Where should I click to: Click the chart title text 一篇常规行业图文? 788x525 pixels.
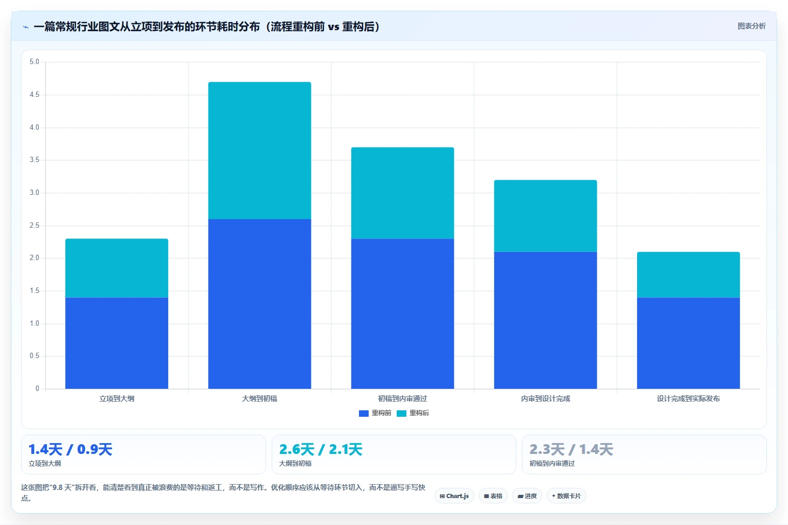[77, 26]
